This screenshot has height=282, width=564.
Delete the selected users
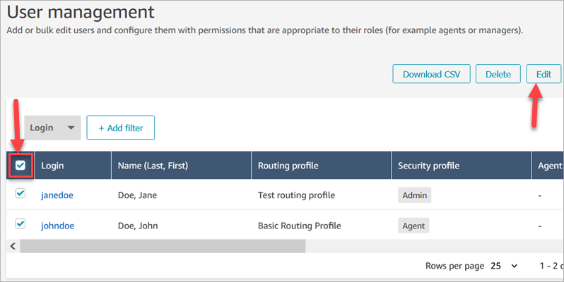click(x=498, y=74)
